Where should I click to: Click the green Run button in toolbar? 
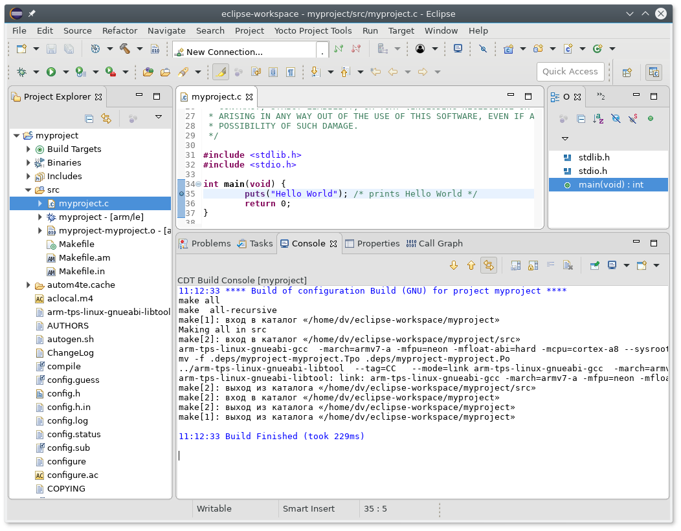coord(50,72)
